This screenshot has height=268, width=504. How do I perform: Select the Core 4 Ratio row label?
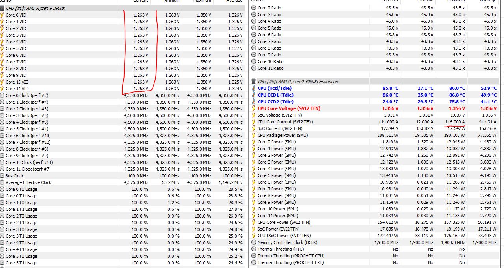pyautogui.click(x=270, y=21)
